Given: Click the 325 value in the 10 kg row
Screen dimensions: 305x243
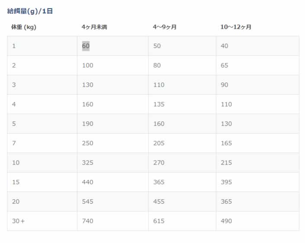Looking at the screenshot, I should 87,163.
